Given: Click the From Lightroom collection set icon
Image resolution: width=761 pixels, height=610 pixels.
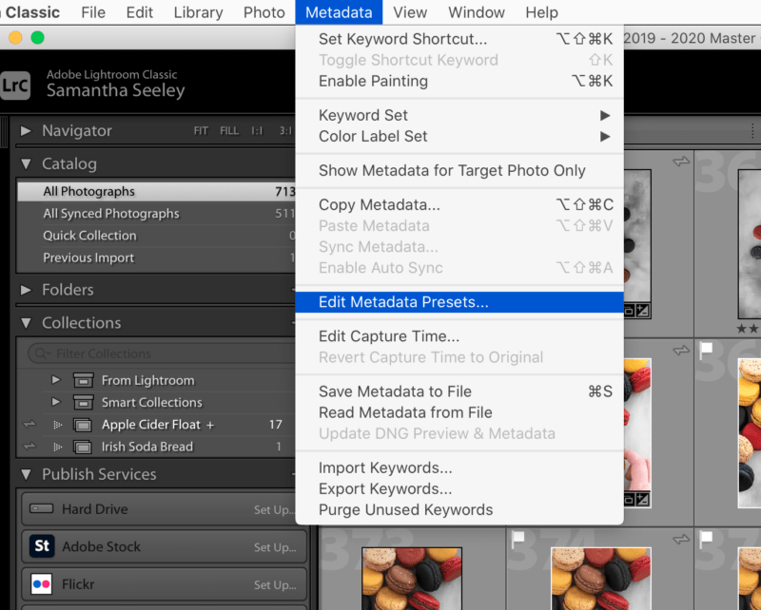Looking at the screenshot, I should 83,381.
